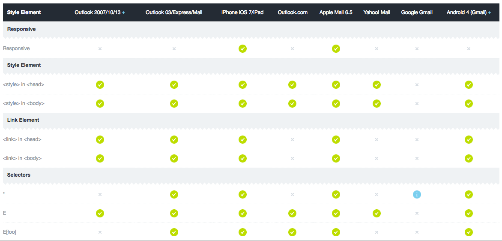Click <link> in <body> checkmark for Apple Mail 6.5

click(336, 158)
